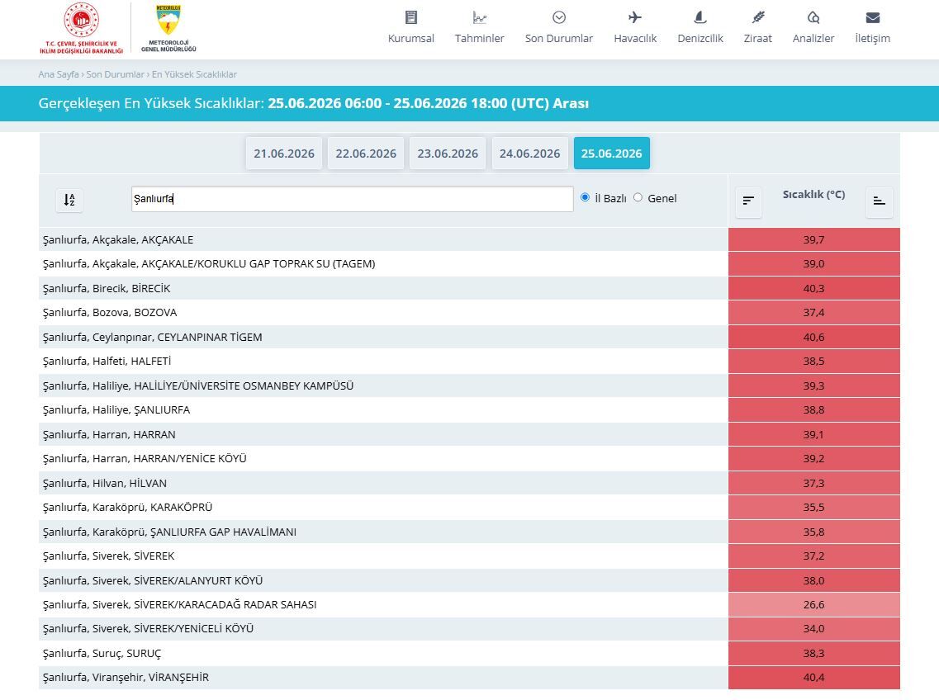Open the Denizcilik sailboat icon
Image resolution: width=939 pixels, height=700 pixels.
[x=700, y=17]
